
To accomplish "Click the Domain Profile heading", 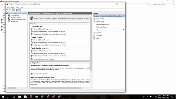I will 37,26.
